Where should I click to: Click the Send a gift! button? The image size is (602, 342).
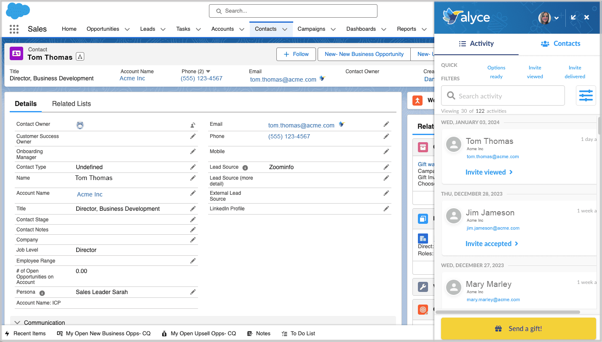[x=519, y=329]
